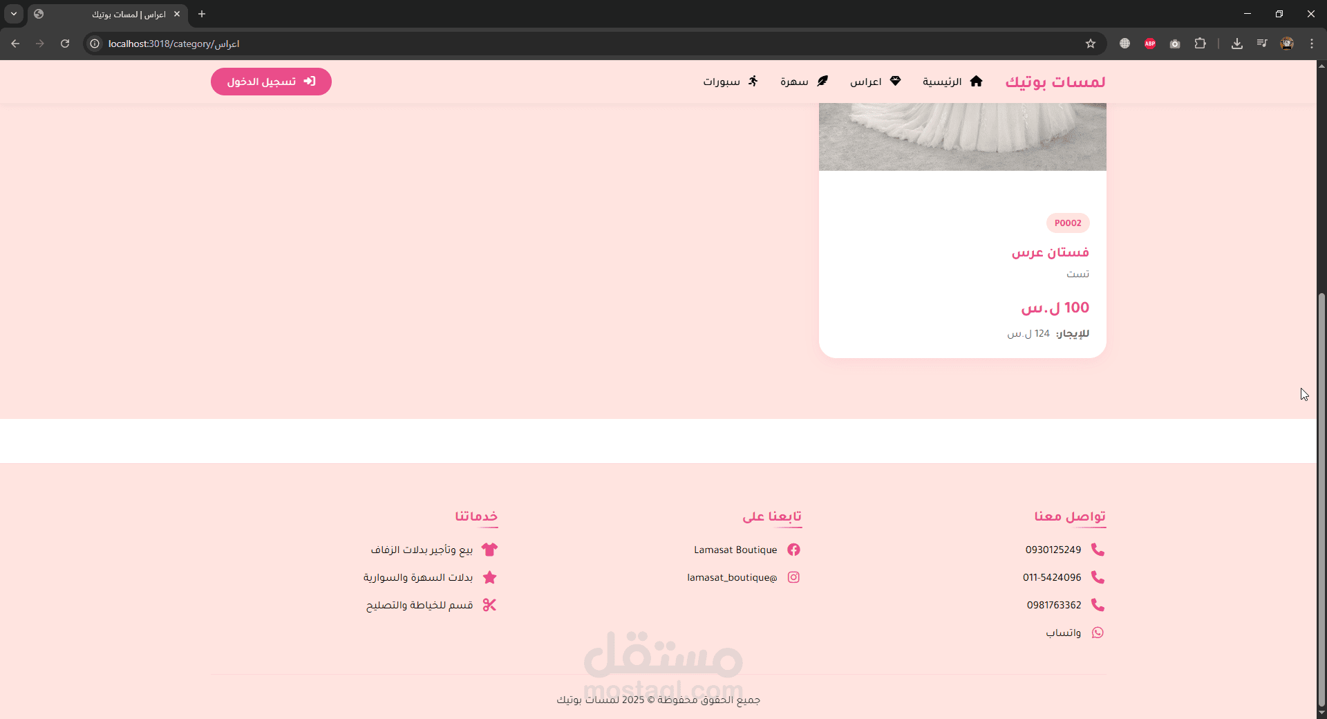
Task: Click phone number 011-5424096
Action: [x=1052, y=577]
